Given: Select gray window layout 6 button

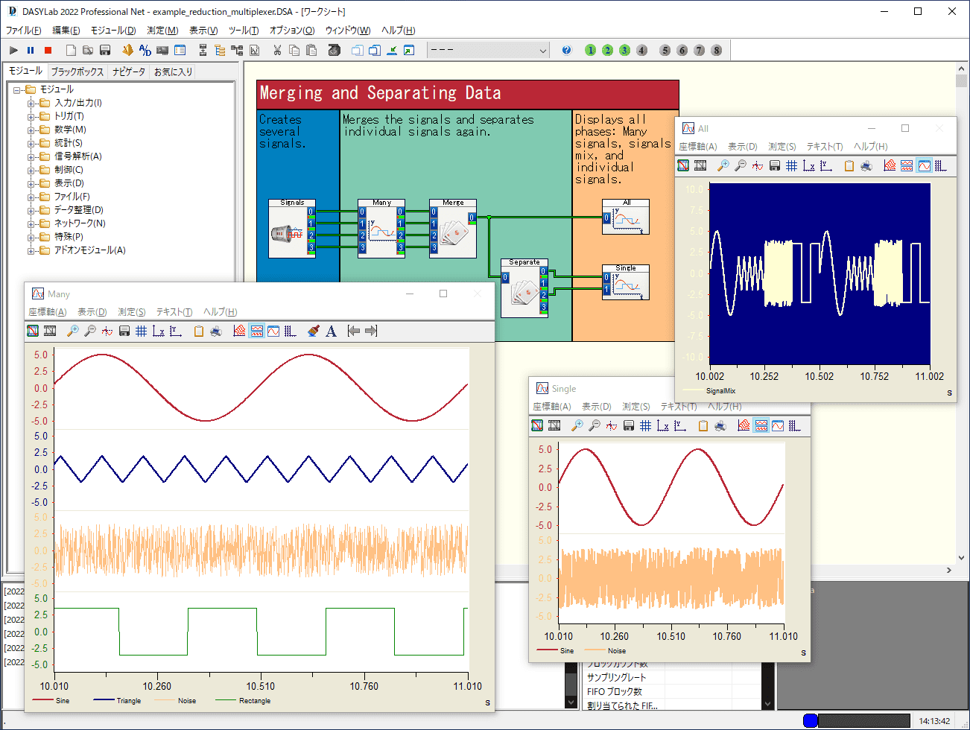Looking at the screenshot, I should (682, 50).
